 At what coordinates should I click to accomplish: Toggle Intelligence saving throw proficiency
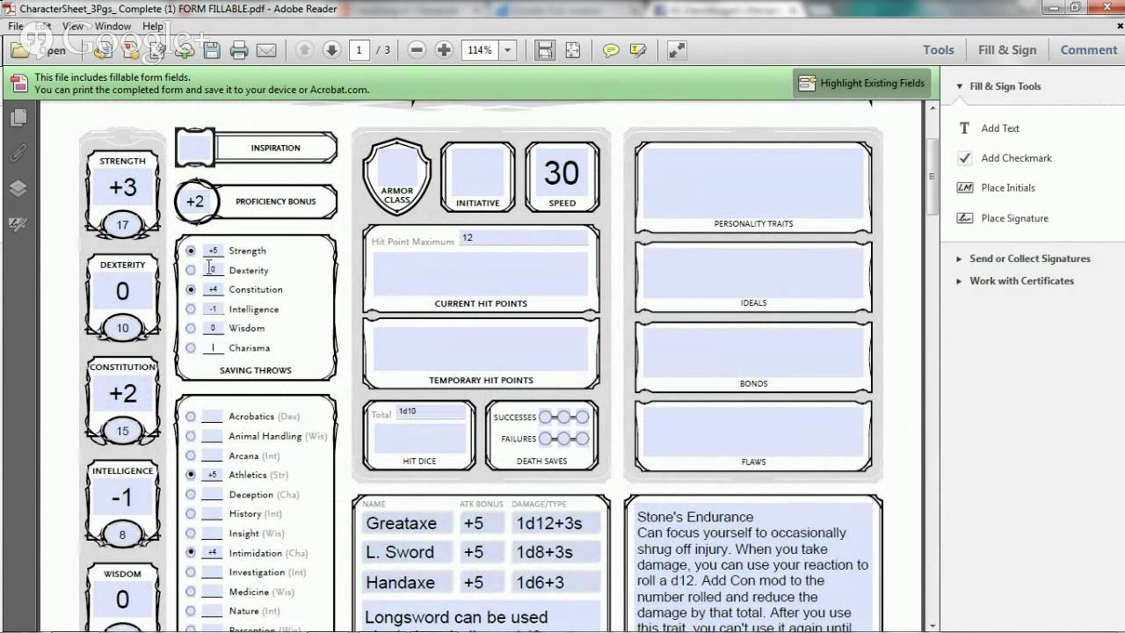191,309
